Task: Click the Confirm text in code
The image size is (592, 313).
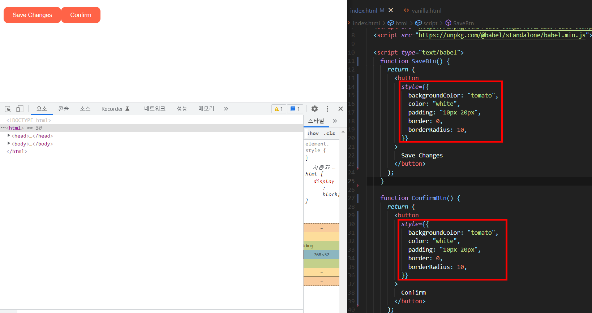Action: tap(413, 292)
